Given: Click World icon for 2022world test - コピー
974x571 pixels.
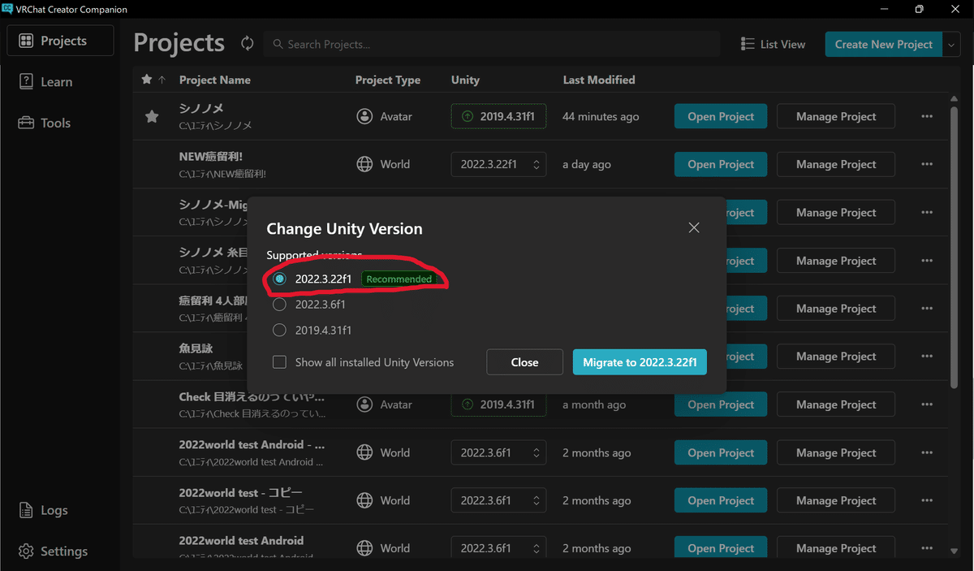Looking at the screenshot, I should pos(364,500).
